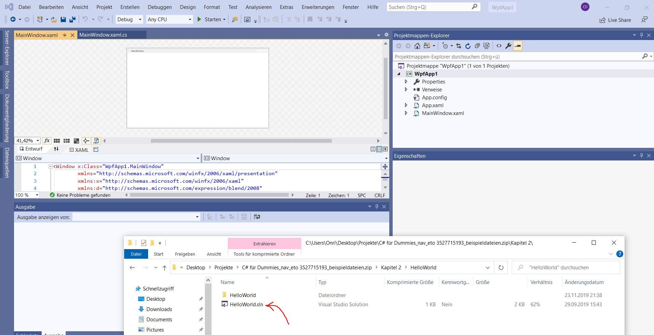Screen dimensions: 654x335
Task: Click the Explorer refresh button
Action: pos(501,268)
